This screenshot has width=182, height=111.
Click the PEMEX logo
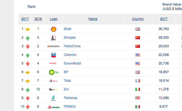pyautogui.click(x=54, y=107)
